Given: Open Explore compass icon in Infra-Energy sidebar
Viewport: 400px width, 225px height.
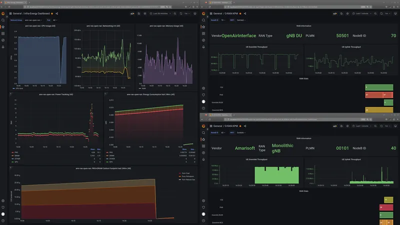Looking at the screenshot, I should point(3,40).
